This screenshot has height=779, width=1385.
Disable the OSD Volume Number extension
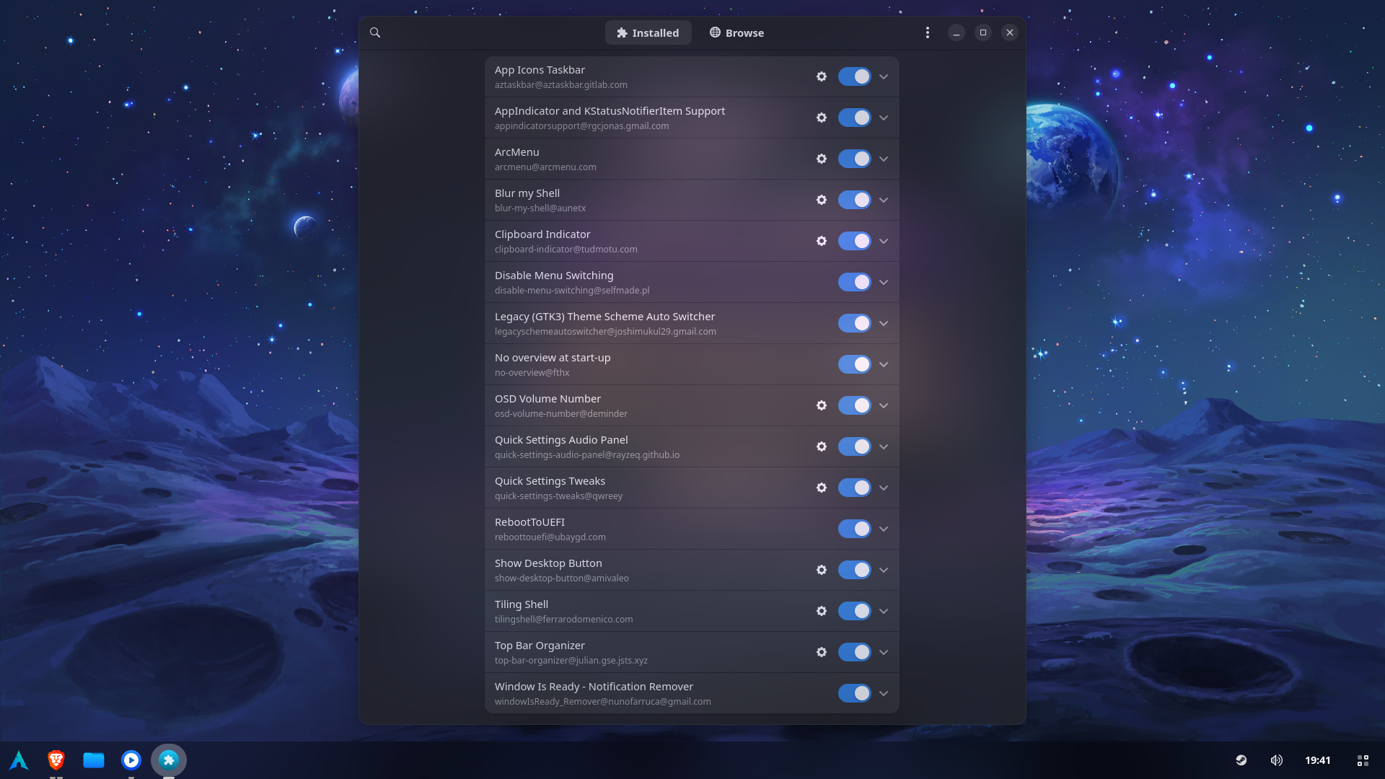855,405
